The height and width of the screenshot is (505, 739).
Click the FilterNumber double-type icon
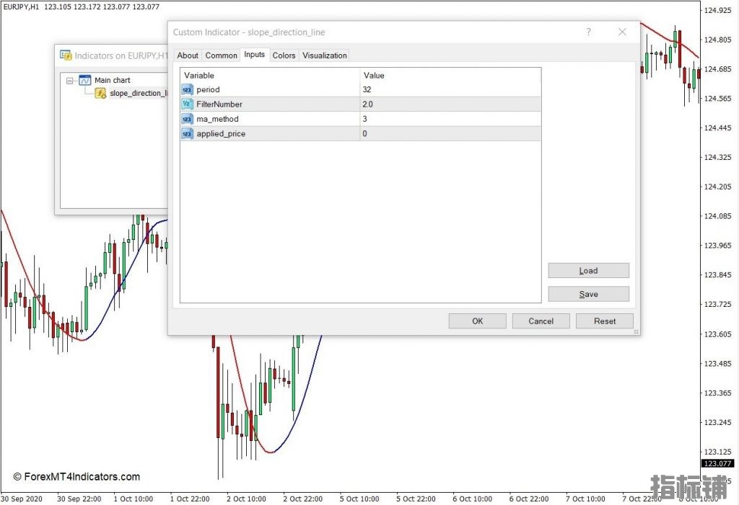(x=187, y=104)
